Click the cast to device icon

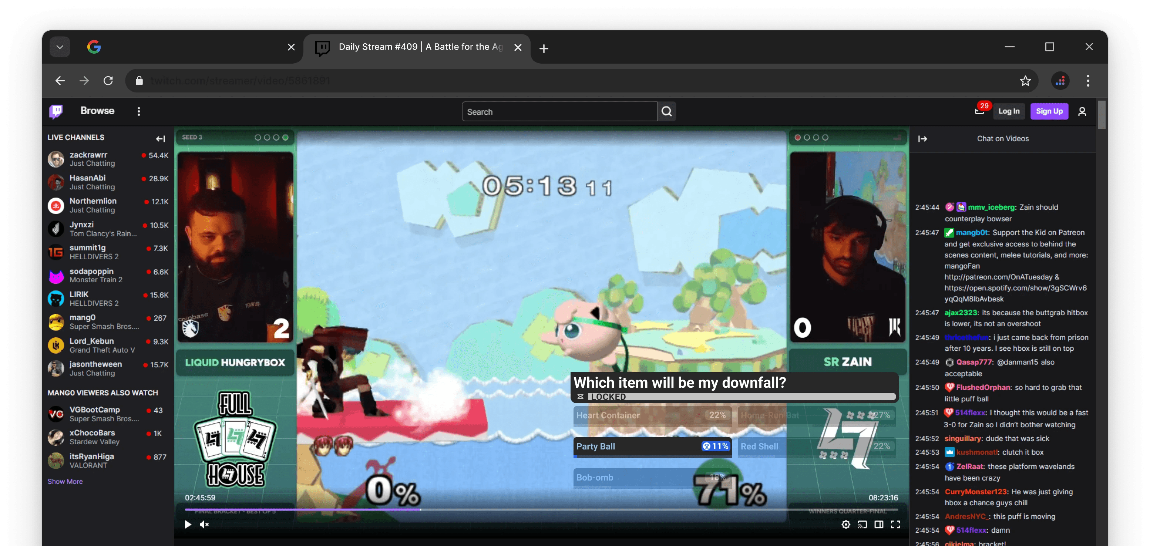(x=862, y=525)
